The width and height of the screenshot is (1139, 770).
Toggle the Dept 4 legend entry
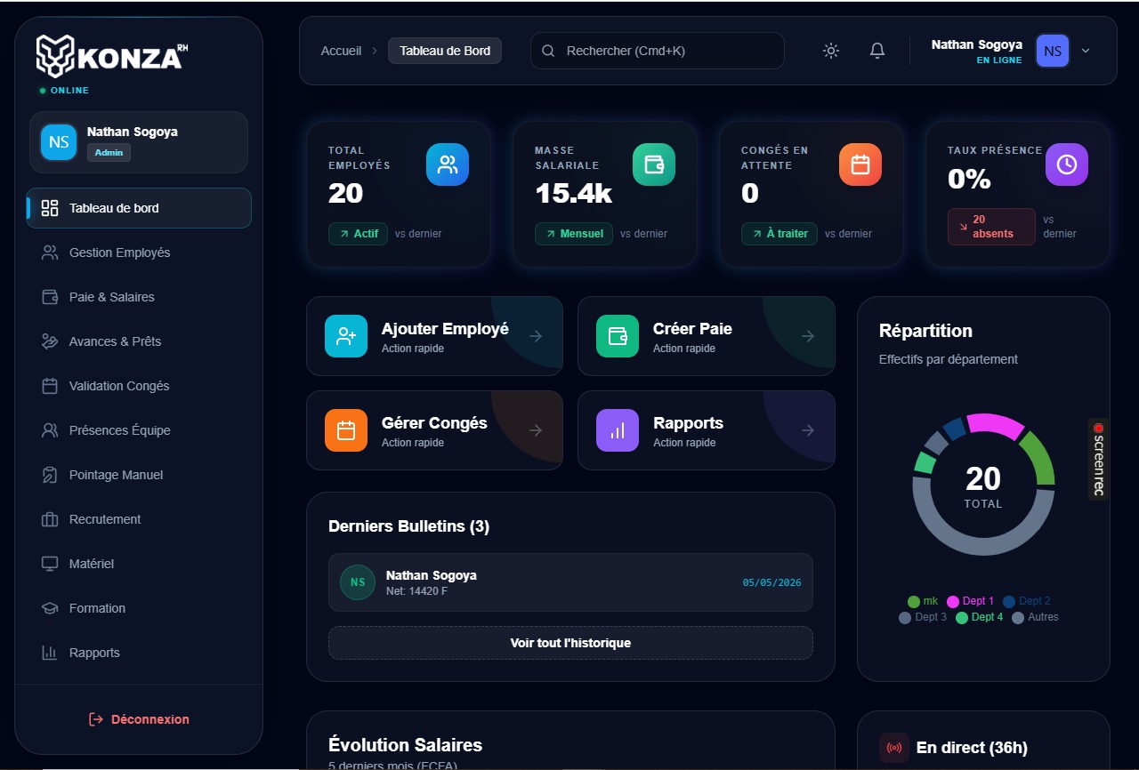coord(979,617)
